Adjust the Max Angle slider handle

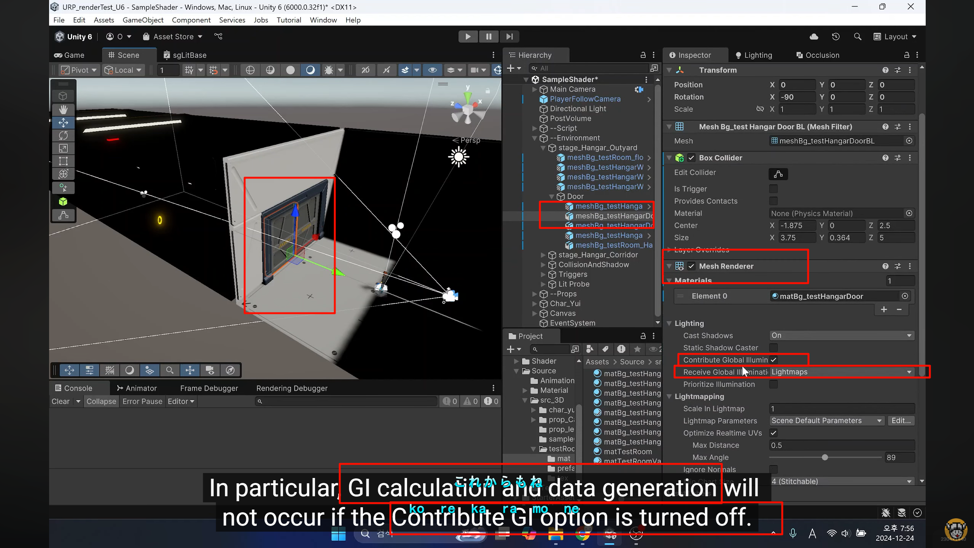pyautogui.click(x=825, y=457)
